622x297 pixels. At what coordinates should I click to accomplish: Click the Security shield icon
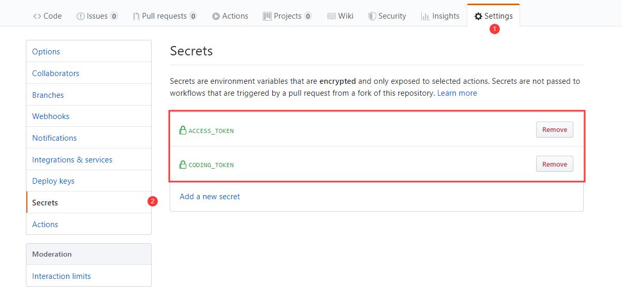click(372, 16)
